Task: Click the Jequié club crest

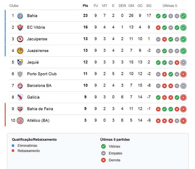Action: pyautogui.click(x=20, y=62)
